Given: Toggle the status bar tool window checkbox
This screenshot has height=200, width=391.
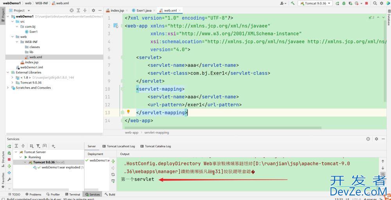Looking at the screenshot, I should [3, 199].
